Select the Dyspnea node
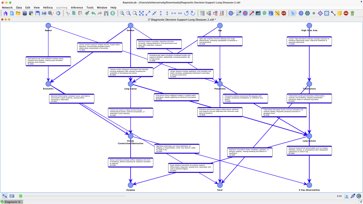The width and height of the screenshot is (363, 204). [x=130, y=185]
